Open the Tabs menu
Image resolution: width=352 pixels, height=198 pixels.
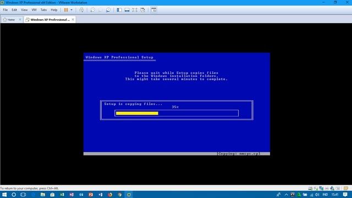pyautogui.click(x=43, y=10)
